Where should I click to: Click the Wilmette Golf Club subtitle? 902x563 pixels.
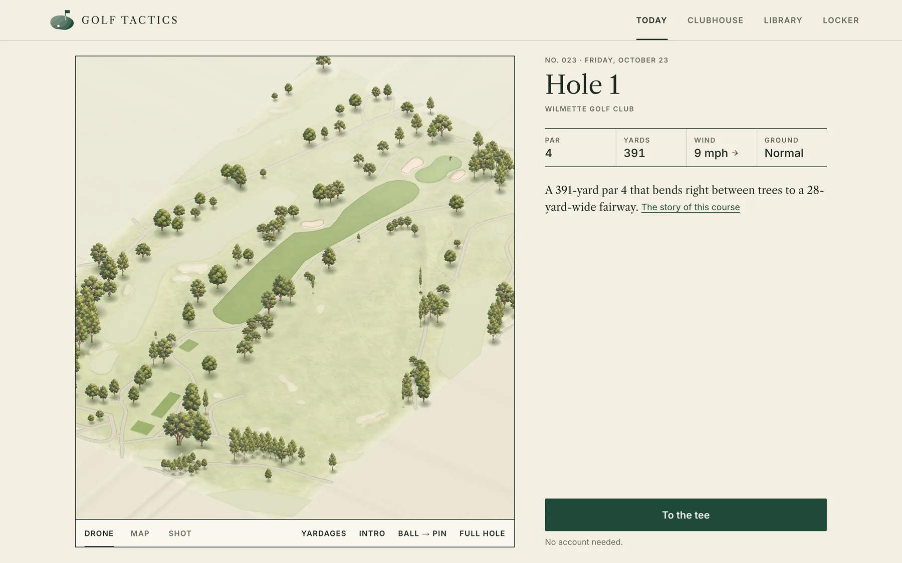coord(589,109)
